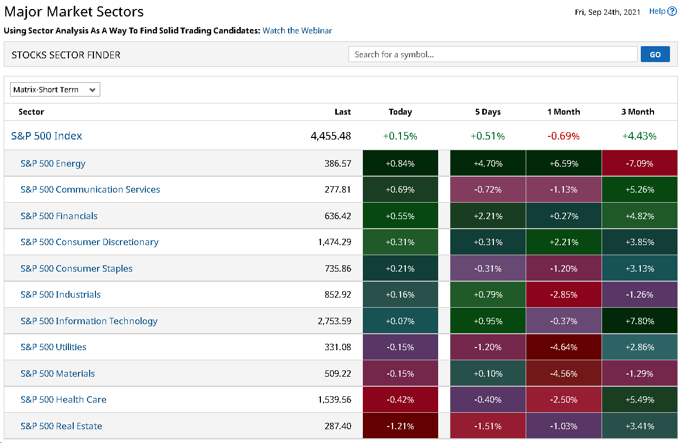Click Information Technology's 3 Month cell +7.80%
Image resolution: width=679 pixels, height=443 pixels.
tap(640, 321)
